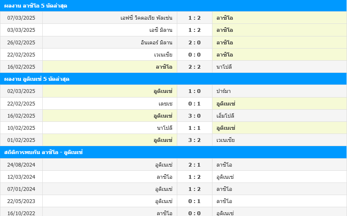Click the 26/02/2025 match date
The height and width of the screenshot is (216, 347).
click(x=21, y=42)
